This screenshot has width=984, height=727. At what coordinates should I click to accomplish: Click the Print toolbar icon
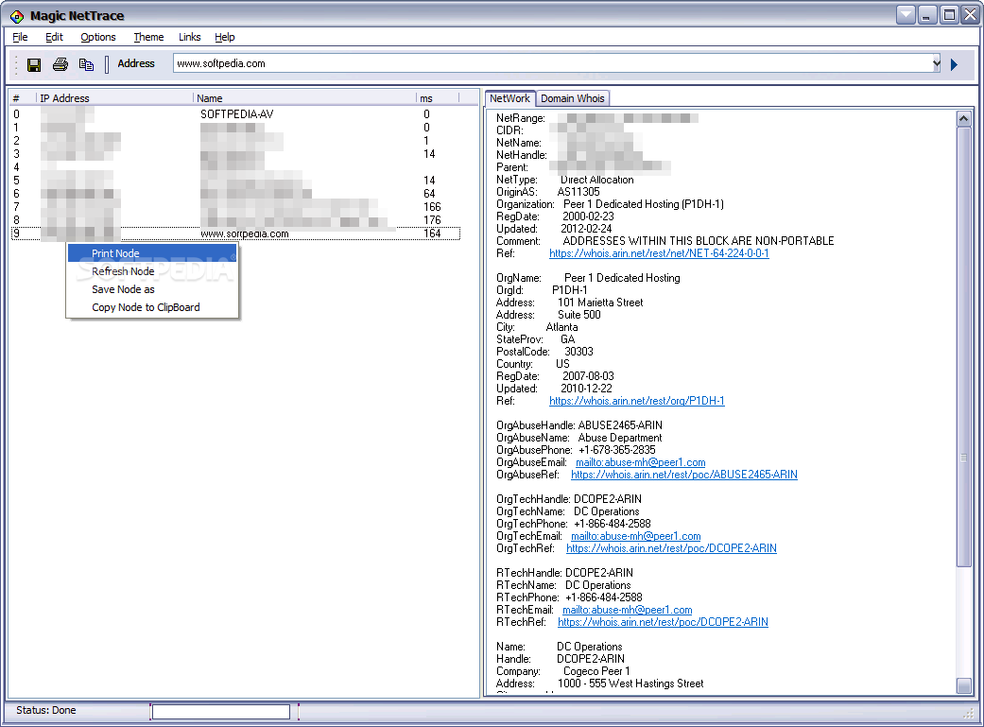click(x=60, y=64)
